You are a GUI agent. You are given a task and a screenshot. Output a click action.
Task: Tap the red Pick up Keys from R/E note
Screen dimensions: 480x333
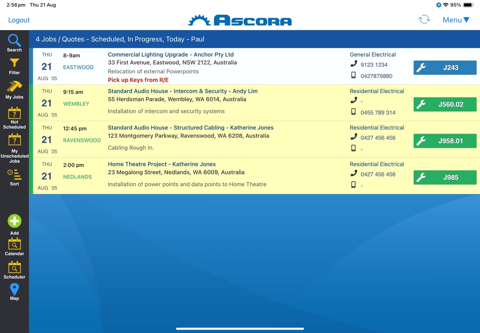point(138,80)
